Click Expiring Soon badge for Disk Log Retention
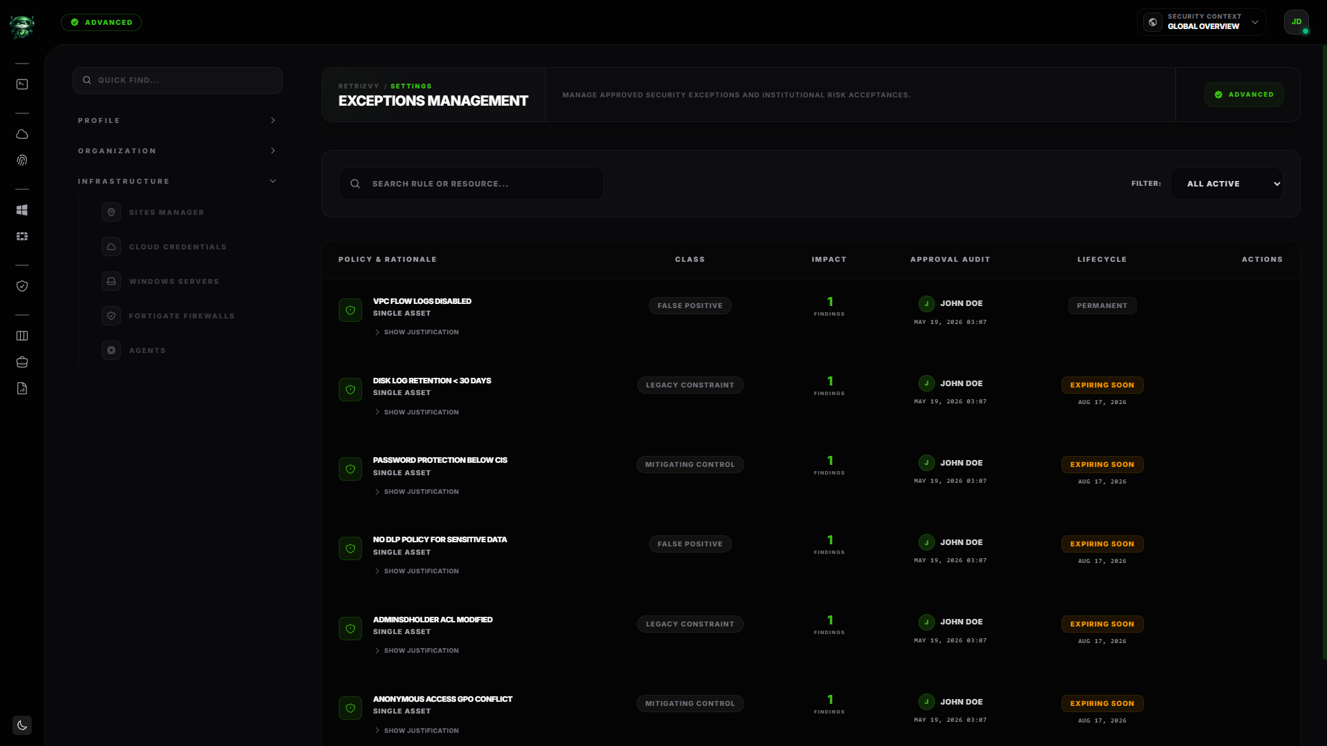 (x=1102, y=385)
